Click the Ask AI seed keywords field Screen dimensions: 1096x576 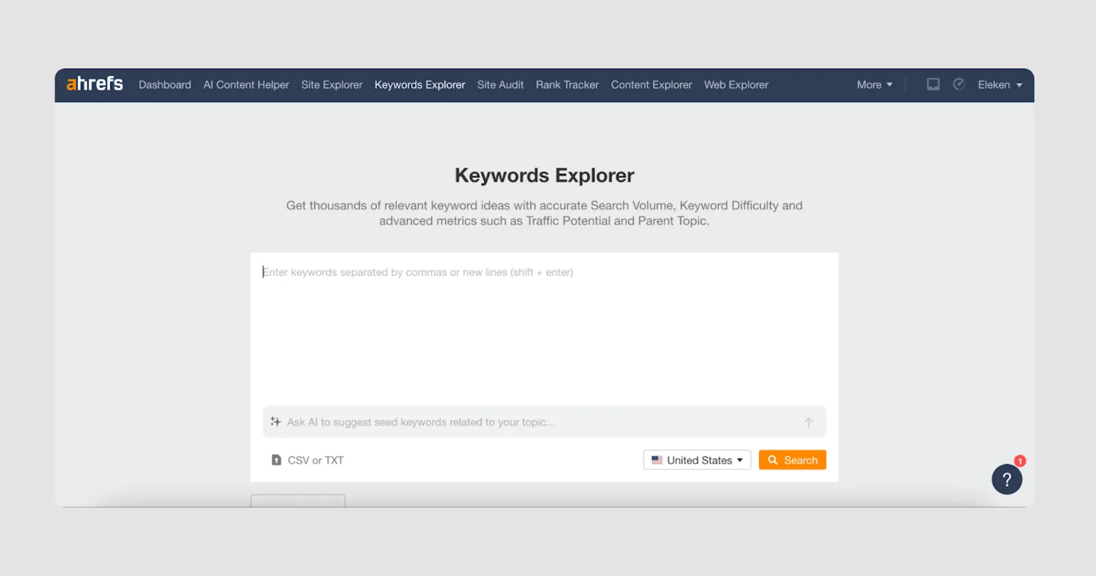(545, 422)
